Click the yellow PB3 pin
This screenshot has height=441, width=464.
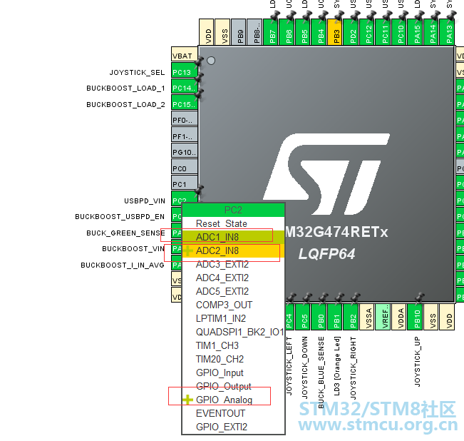[x=335, y=32]
